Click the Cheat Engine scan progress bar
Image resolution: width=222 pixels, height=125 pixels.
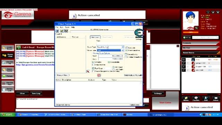click(102, 32)
